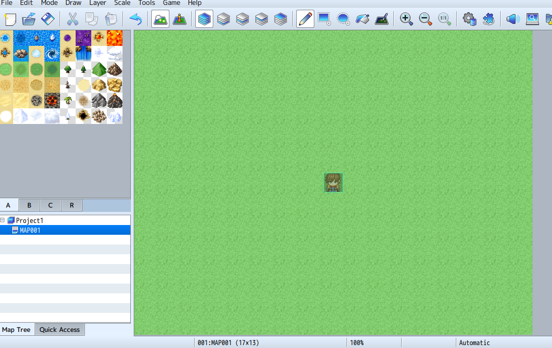Viewport: 552px width, 348px height.
Task: Click the New Project icon
Action: click(x=10, y=19)
